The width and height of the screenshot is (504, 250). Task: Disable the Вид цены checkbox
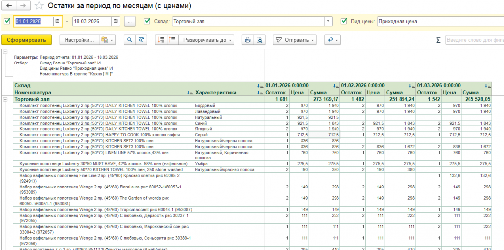tap(344, 21)
